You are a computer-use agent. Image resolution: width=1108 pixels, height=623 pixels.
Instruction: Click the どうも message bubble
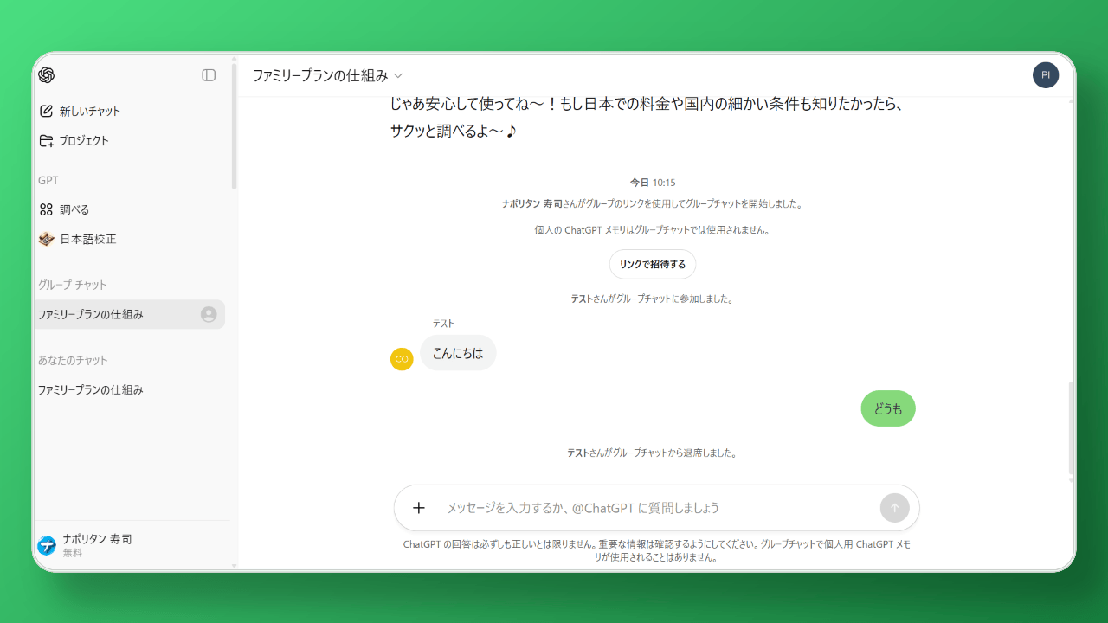coord(887,408)
